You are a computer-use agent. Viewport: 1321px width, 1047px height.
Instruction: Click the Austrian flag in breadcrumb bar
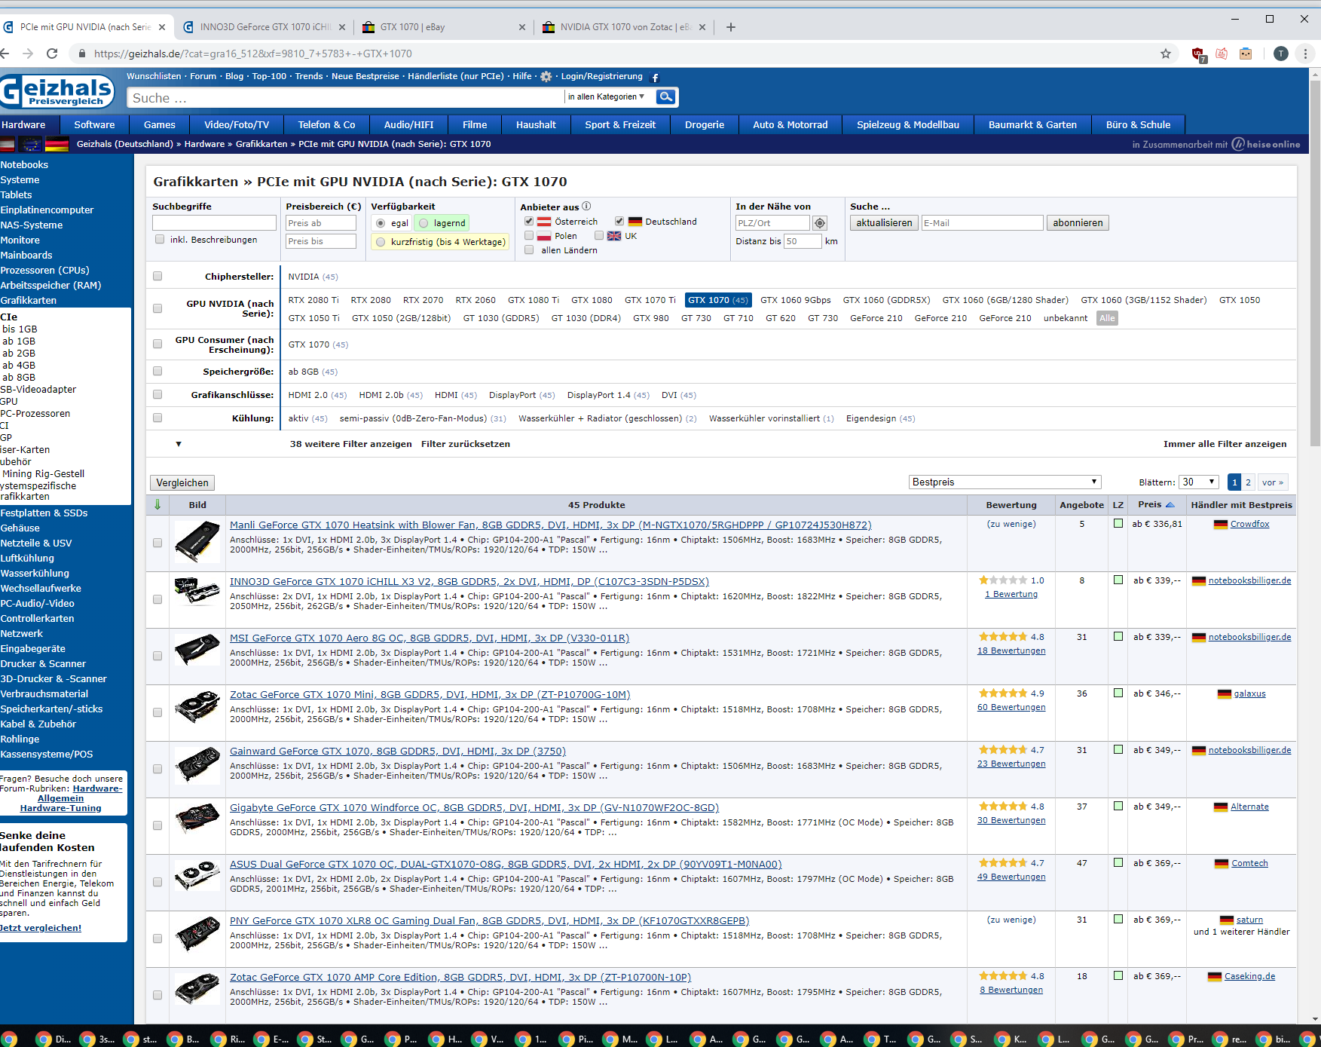[8, 144]
